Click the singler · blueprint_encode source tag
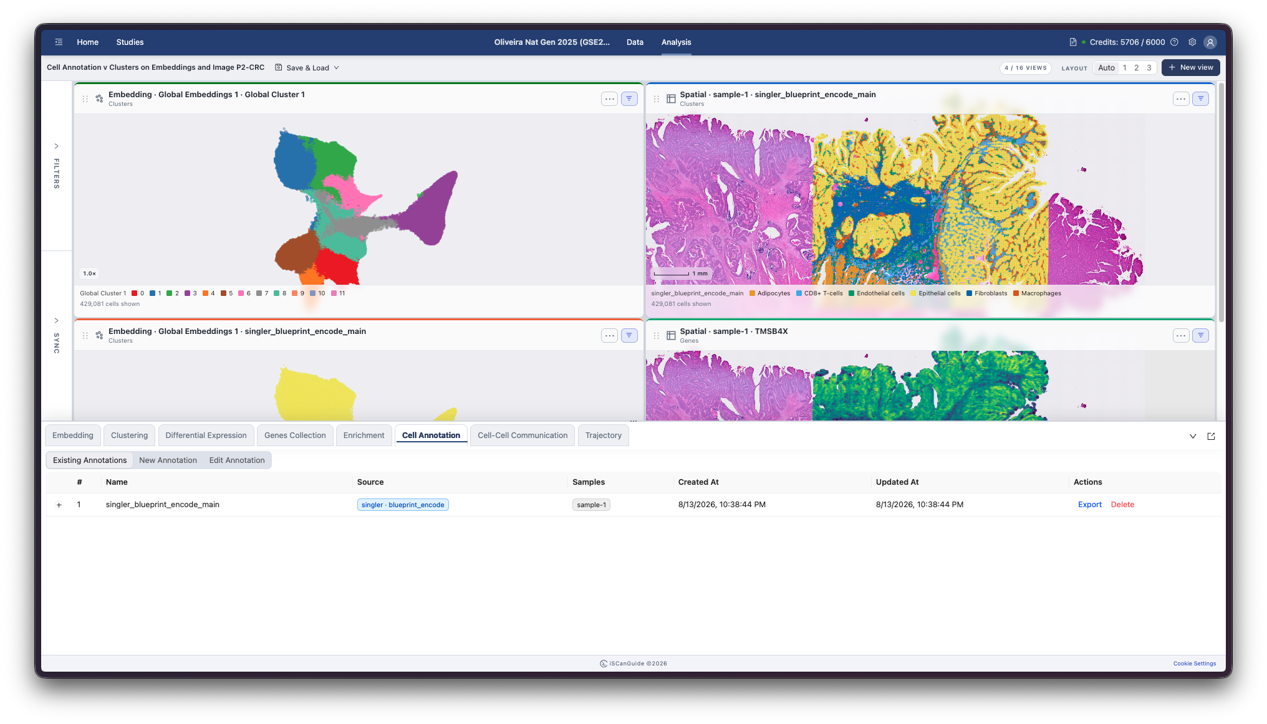Screen dimensions: 1267x724 click(x=403, y=505)
